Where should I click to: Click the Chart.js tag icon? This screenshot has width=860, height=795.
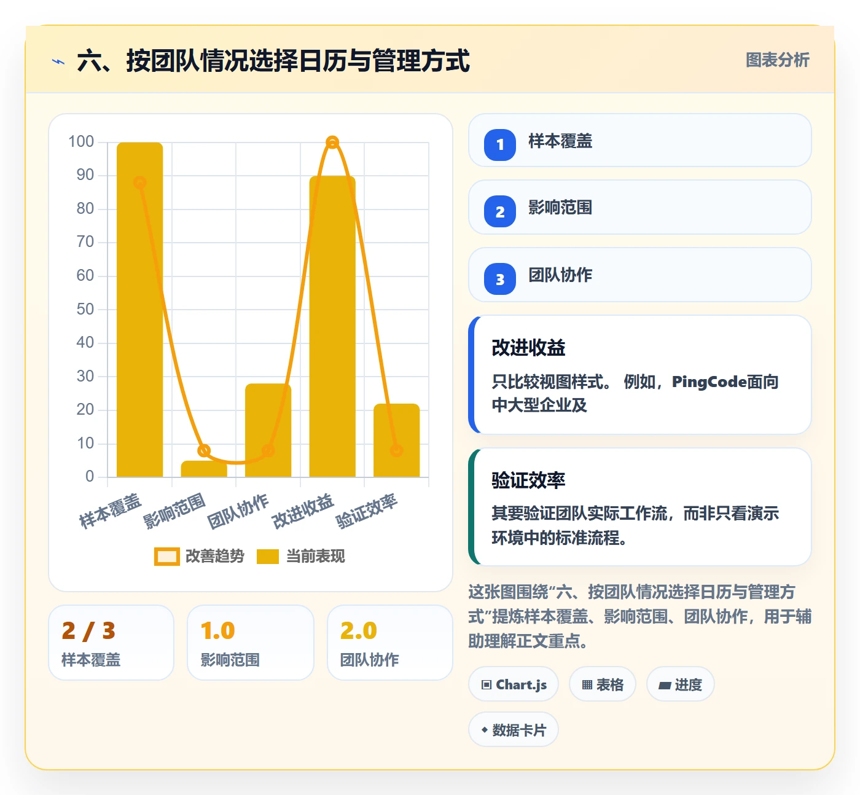coord(487,684)
